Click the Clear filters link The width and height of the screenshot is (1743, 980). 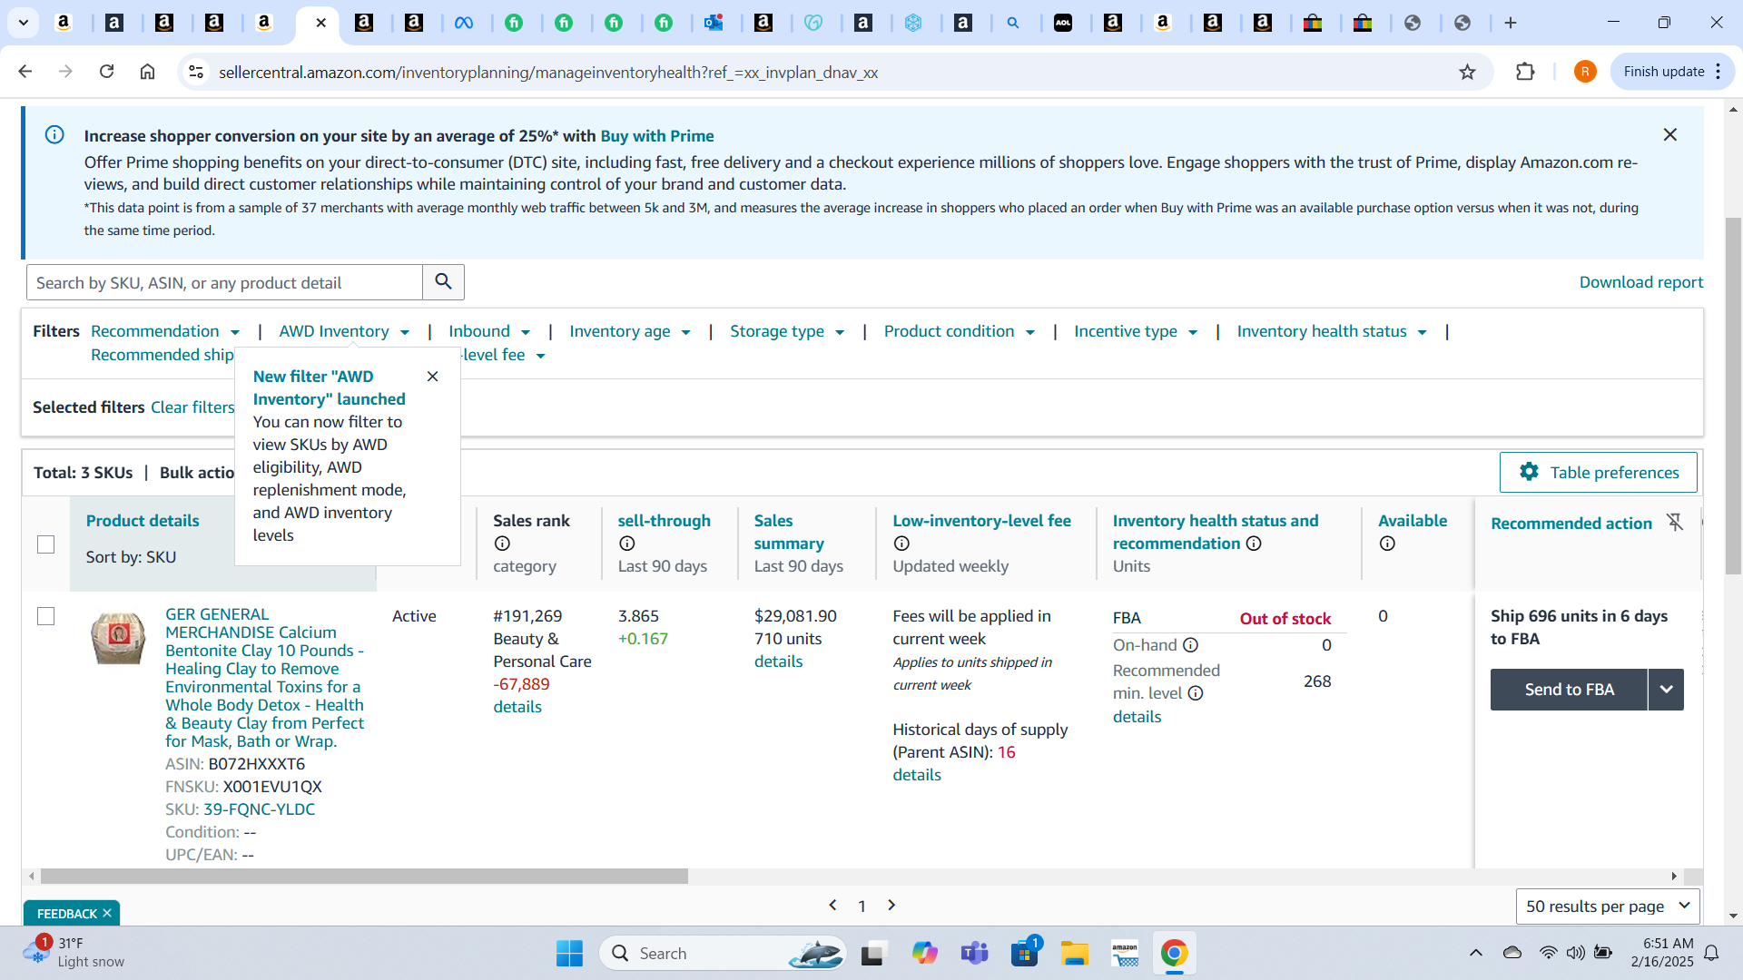tap(192, 407)
